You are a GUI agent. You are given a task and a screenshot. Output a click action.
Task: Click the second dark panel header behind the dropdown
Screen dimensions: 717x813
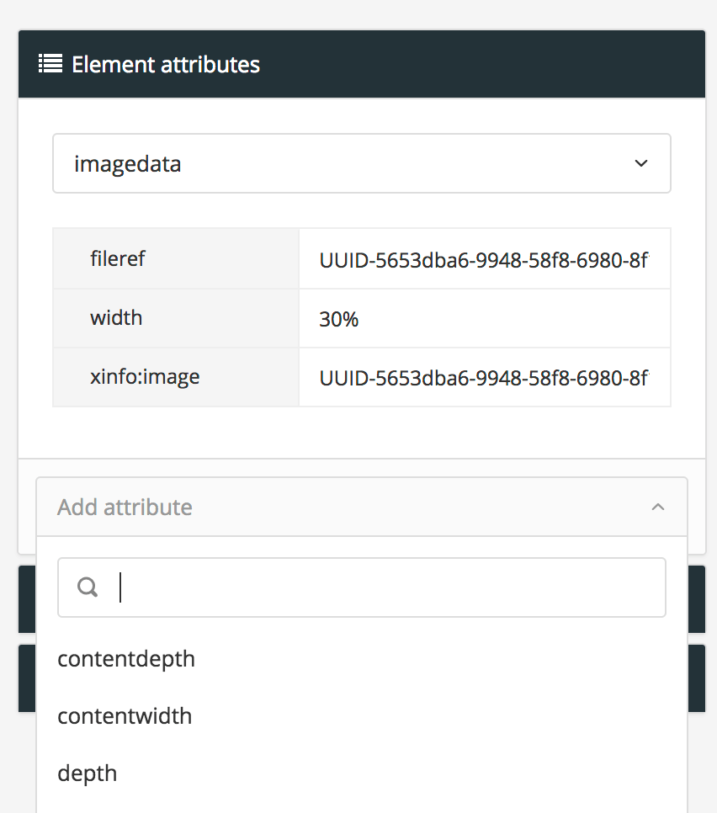697,678
